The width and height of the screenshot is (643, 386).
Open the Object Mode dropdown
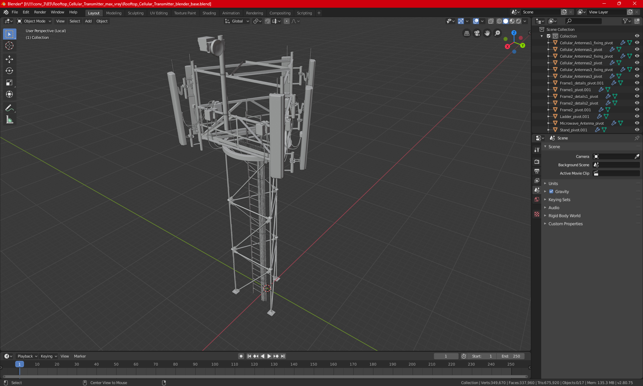point(34,21)
